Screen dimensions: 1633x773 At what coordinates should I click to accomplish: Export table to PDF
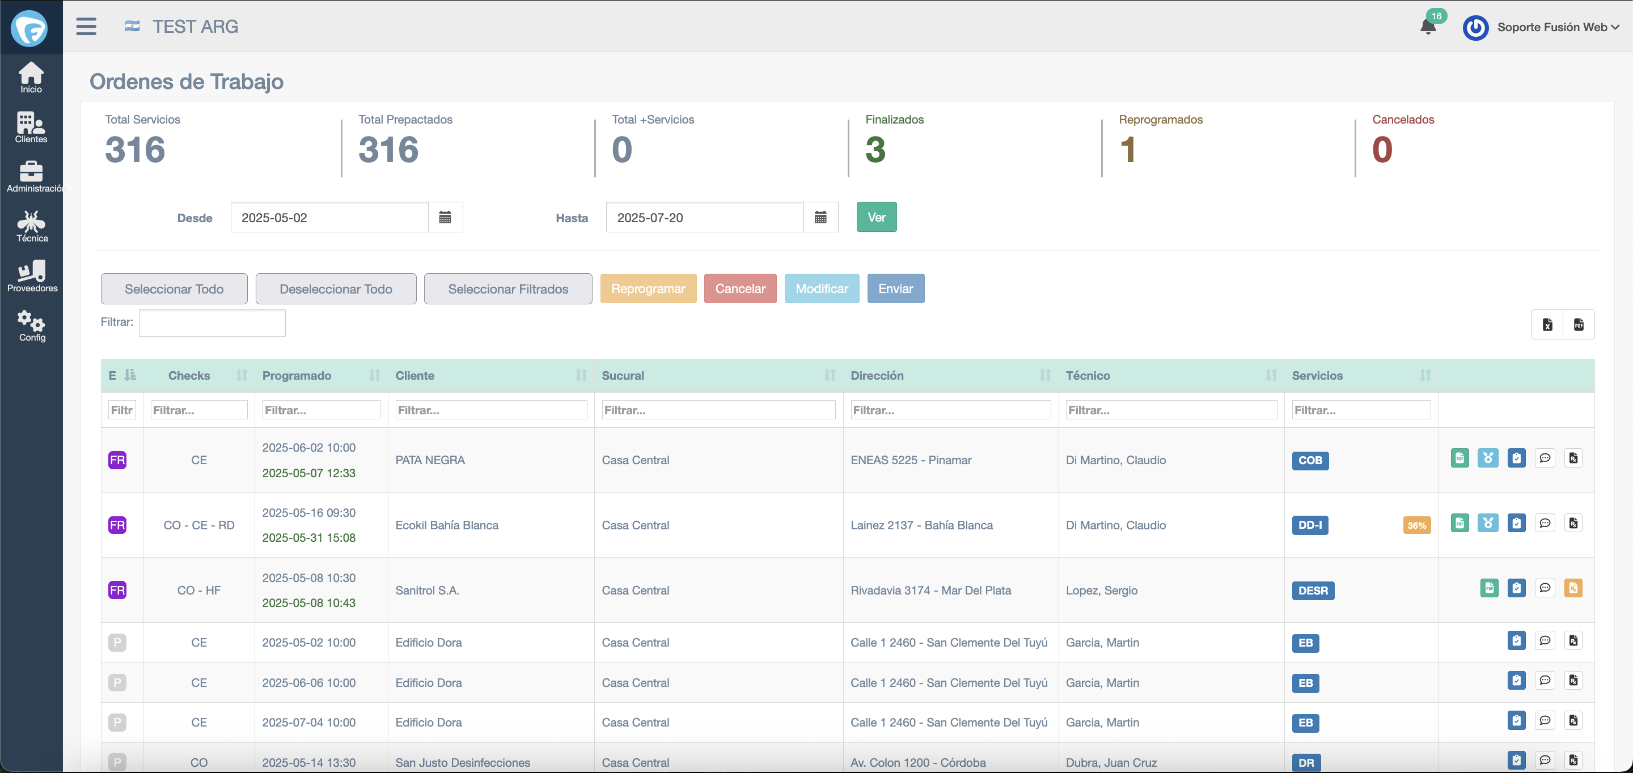(1579, 324)
